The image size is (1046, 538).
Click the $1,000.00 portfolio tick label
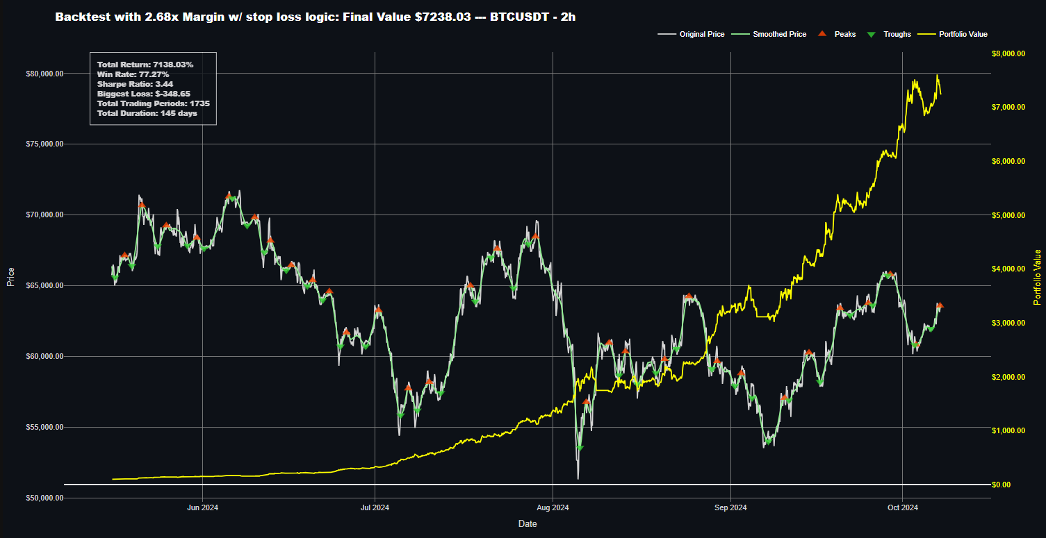(1008, 431)
